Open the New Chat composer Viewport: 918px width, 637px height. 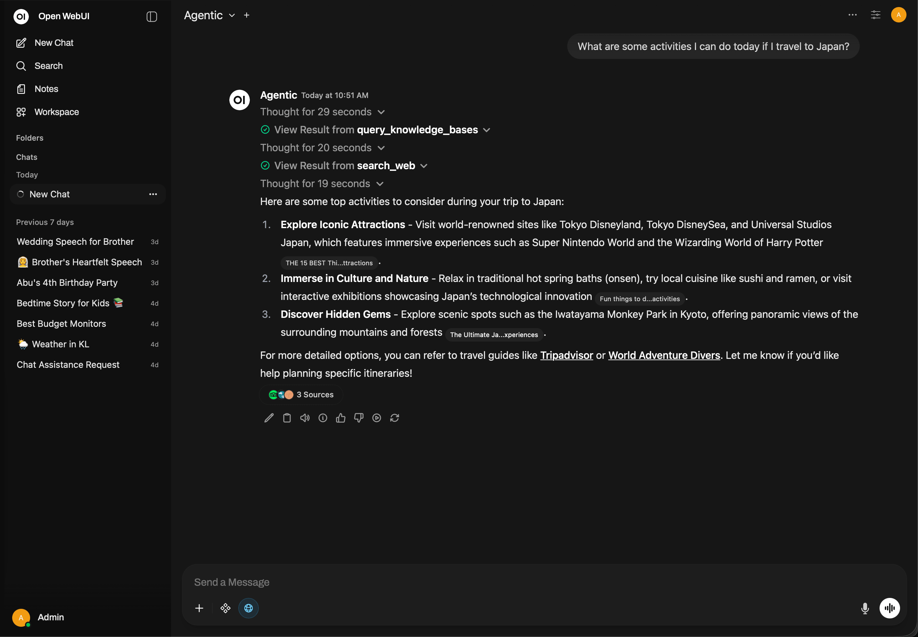click(53, 43)
